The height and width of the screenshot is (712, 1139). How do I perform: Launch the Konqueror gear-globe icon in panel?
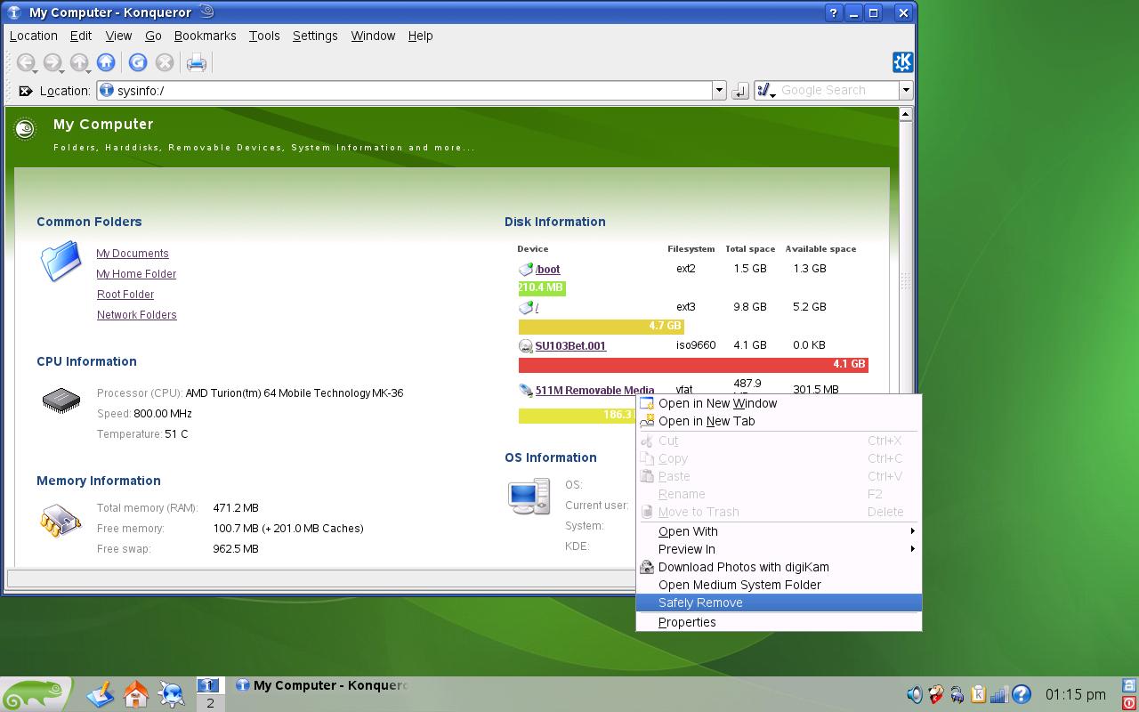pyautogui.click(x=172, y=693)
